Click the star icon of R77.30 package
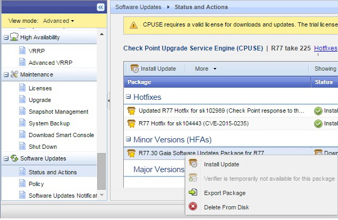The width and height of the screenshot is (338, 220). (131, 153)
